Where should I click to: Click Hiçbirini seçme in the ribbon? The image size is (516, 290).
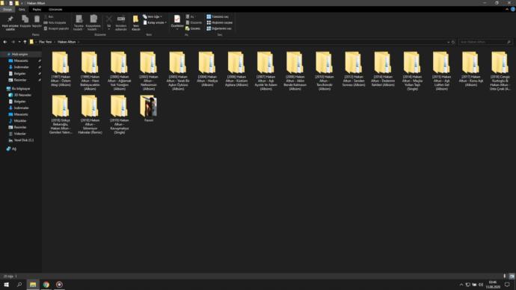pyautogui.click(x=220, y=22)
